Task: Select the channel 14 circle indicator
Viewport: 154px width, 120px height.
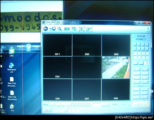Action: pyautogui.click(x=84, y=104)
